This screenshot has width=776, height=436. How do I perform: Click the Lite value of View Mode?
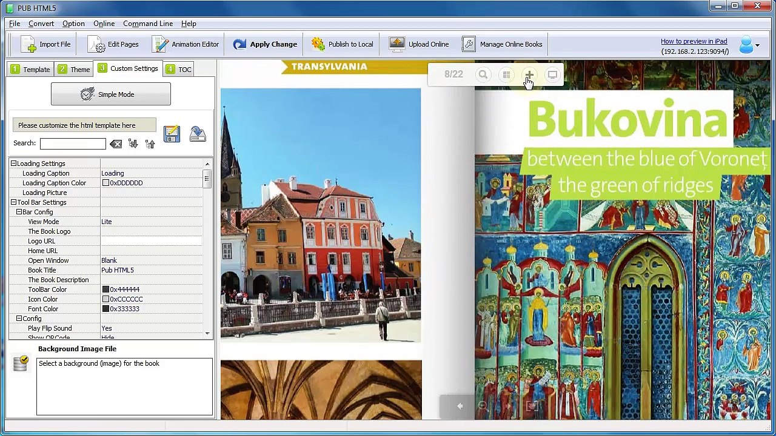pos(107,222)
